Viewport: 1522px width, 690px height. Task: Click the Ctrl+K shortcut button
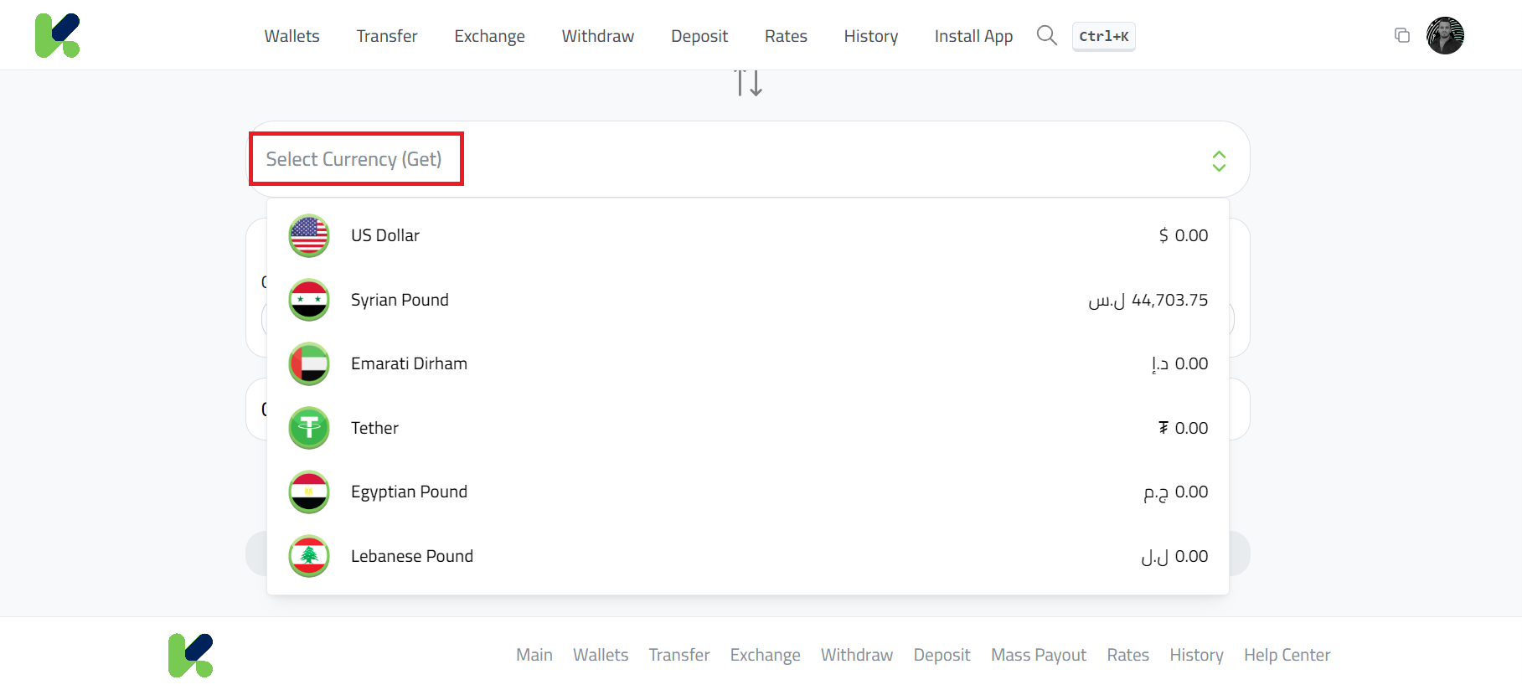click(1103, 36)
